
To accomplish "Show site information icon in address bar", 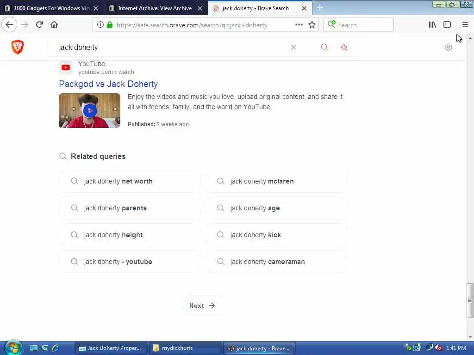I will (100, 25).
